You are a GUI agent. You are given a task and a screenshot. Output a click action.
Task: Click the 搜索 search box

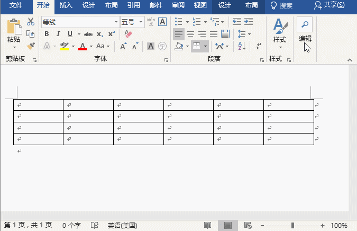[281, 5]
